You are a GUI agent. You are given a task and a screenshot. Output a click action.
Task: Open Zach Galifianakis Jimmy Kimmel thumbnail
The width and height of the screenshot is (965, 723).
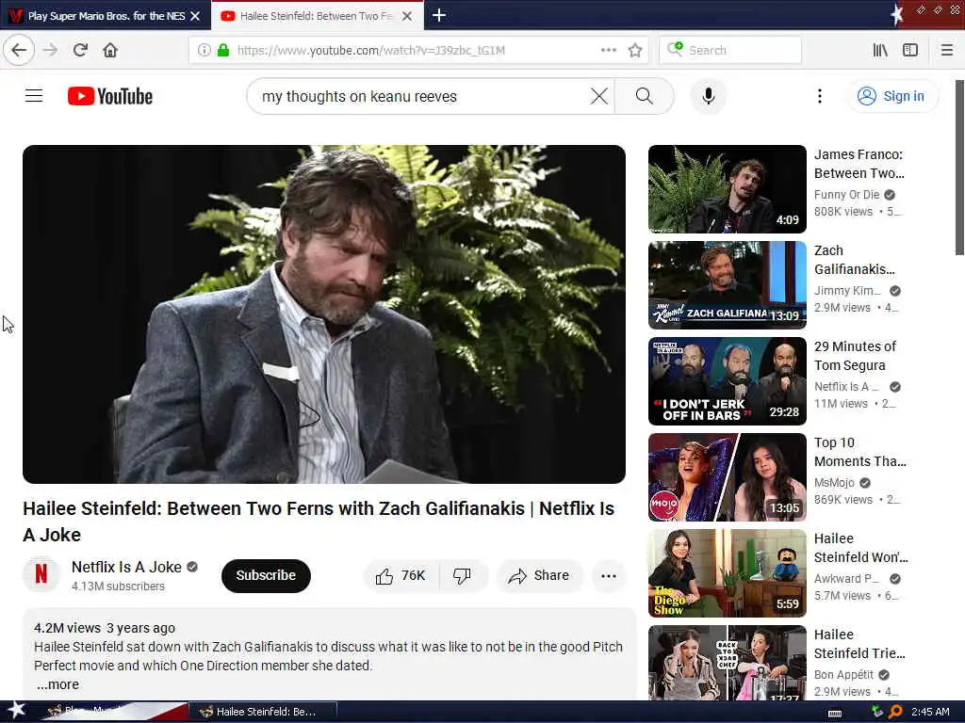pos(727,284)
